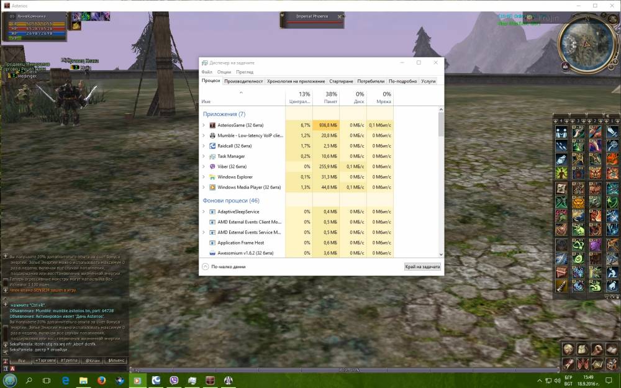The image size is (621, 388).
Task: Open the red clan flags icon in the game menu
Action: click(582, 364)
